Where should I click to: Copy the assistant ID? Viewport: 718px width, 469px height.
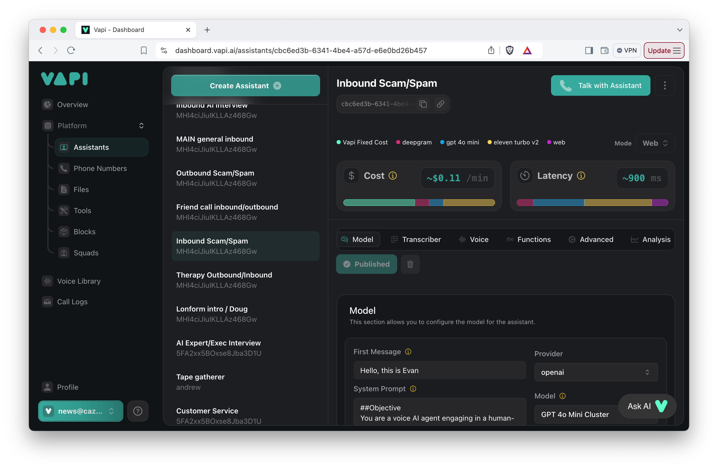[x=423, y=104]
